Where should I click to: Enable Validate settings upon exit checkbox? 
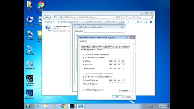pyautogui.click(x=84, y=90)
